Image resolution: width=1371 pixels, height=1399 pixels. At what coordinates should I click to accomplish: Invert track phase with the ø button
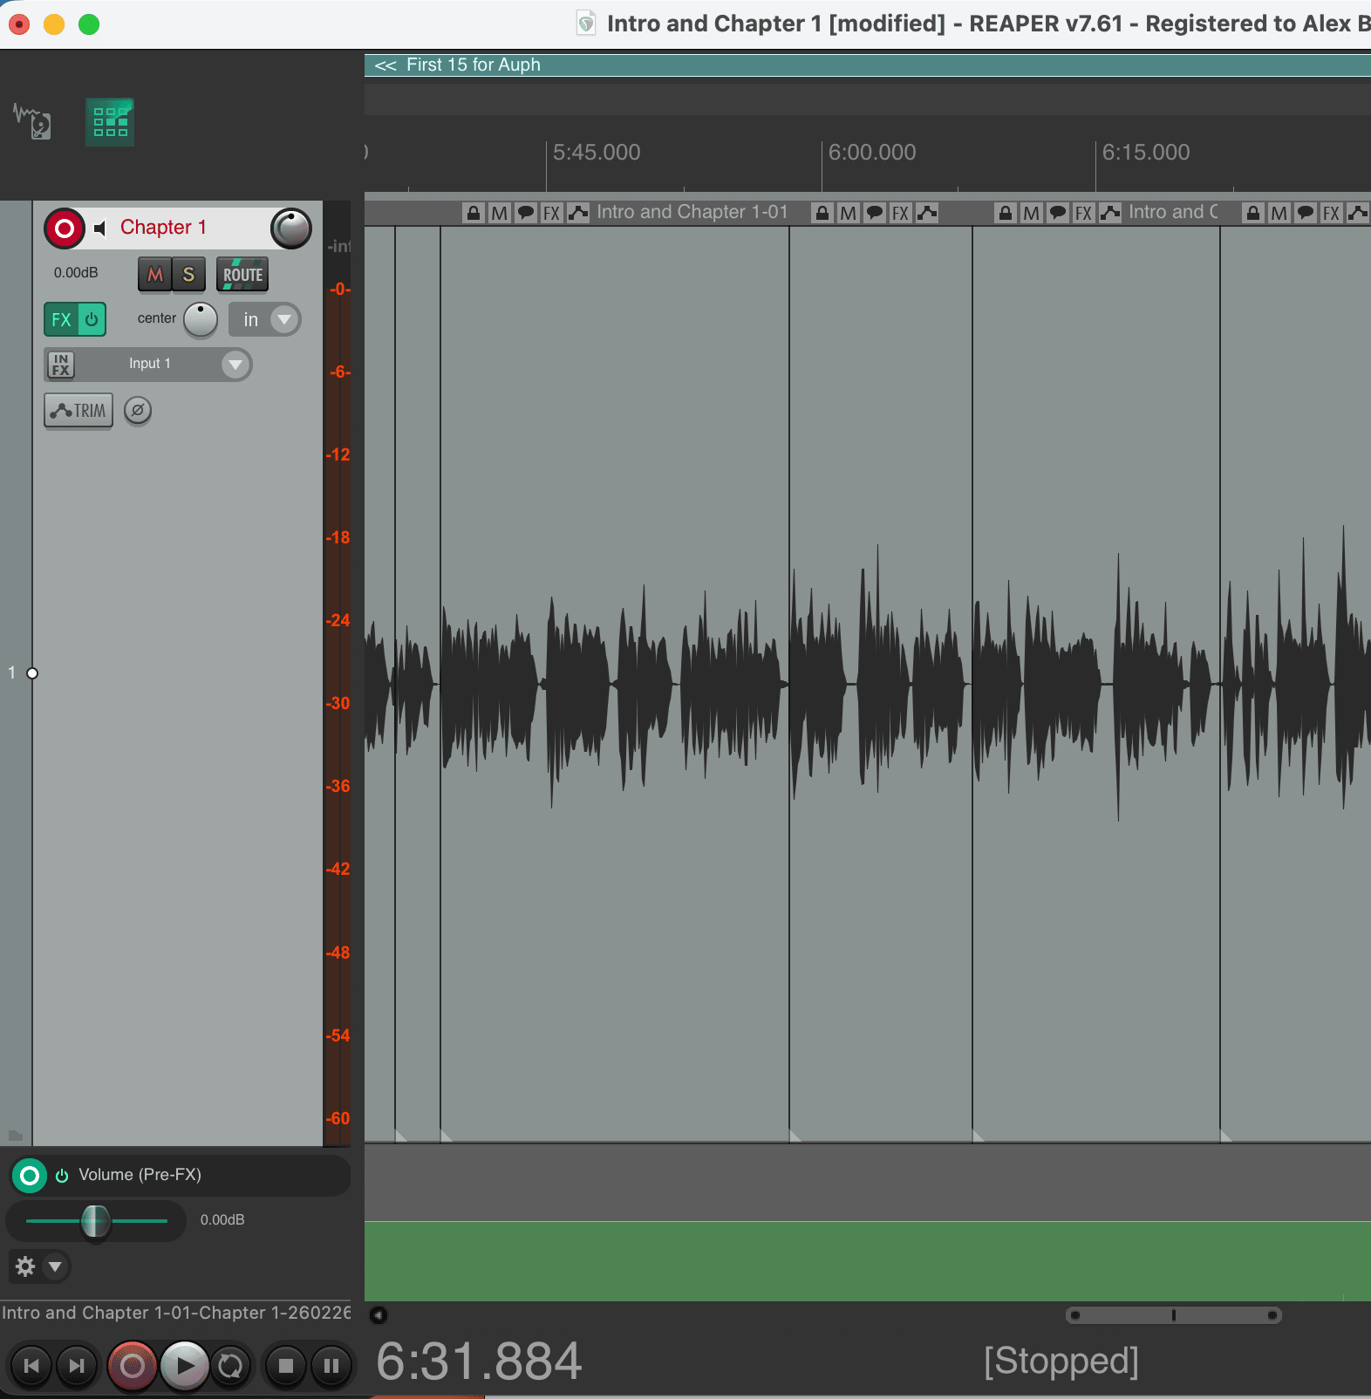pos(138,410)
